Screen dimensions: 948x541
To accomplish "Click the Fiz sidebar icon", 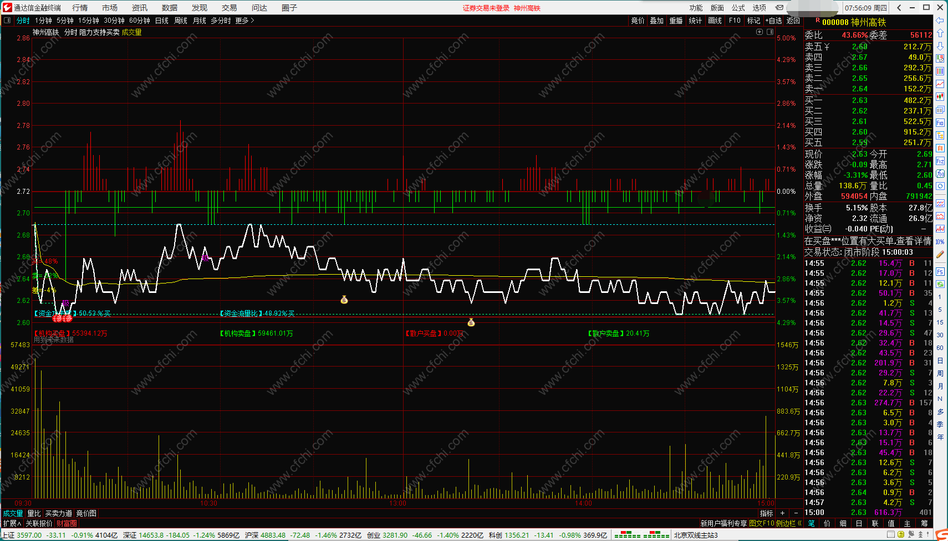I will point(940,161).
